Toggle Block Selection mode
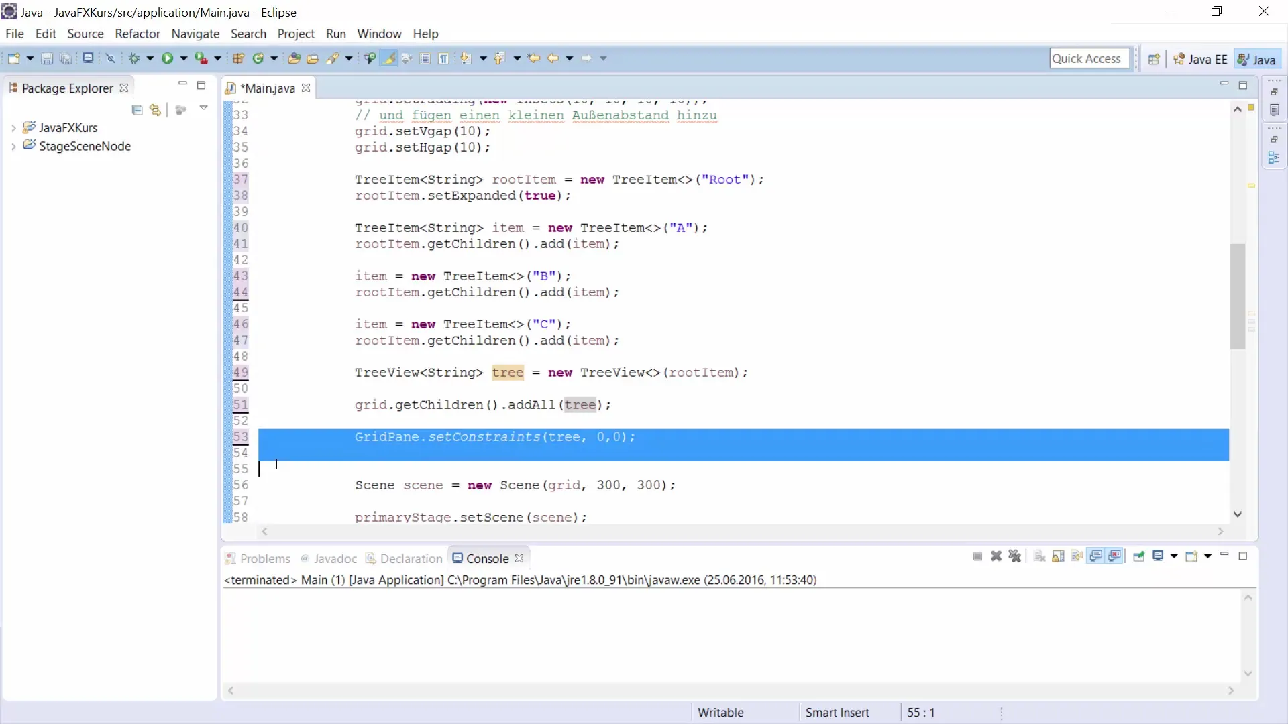Viewport: 1288px width, 724px height. pos(425,58)
